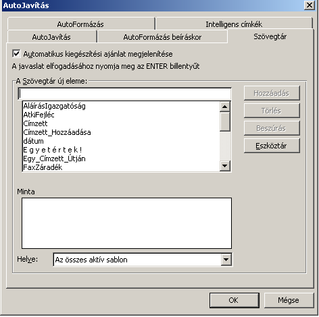Switch to the AutoFormázás tab
The height and width of the screenshot is (317, 319).
80,24
